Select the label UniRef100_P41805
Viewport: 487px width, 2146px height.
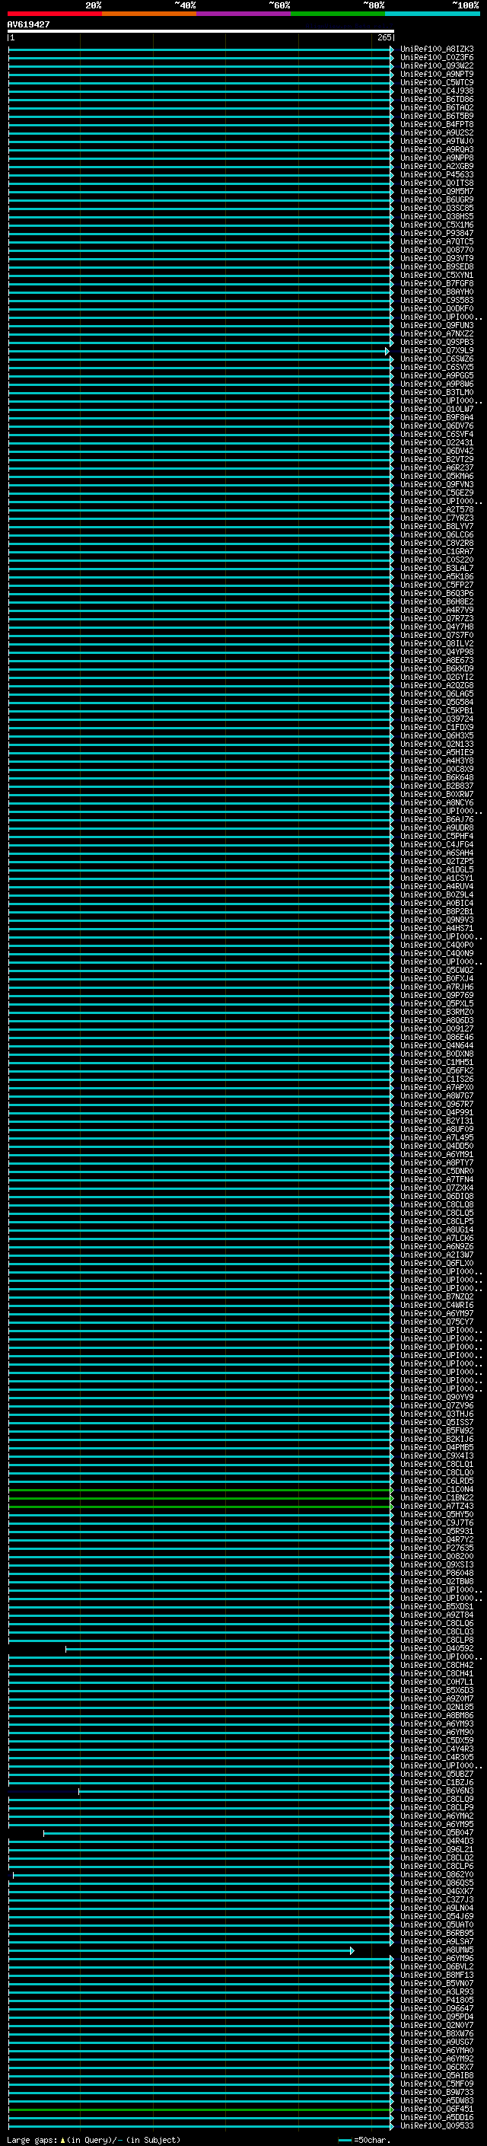tap(437, 2000)
